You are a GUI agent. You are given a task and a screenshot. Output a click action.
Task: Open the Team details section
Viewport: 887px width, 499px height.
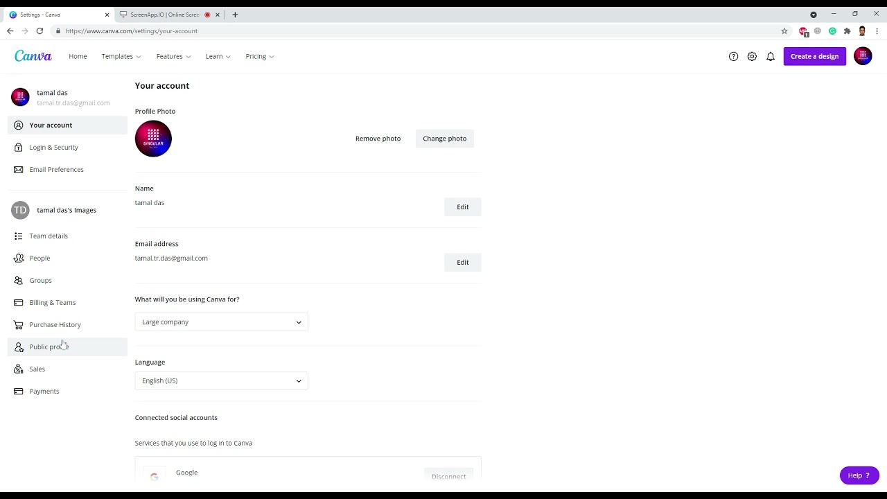49,236
